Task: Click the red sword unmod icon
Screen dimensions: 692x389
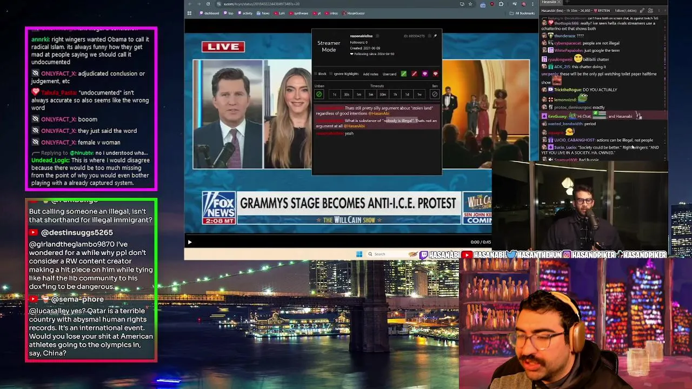Action: click(414, 73)
